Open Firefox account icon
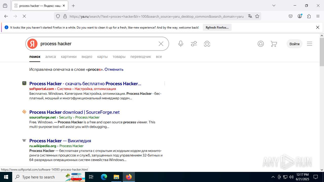Image resolution: width=324 pixels, height=182 pixels. 300,16
